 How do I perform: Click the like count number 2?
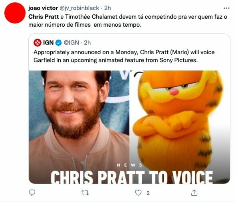click(x=148, y=193)
